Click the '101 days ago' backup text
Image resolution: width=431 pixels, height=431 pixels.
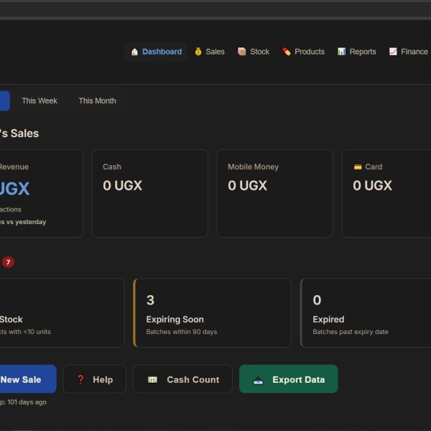point(27,402)
